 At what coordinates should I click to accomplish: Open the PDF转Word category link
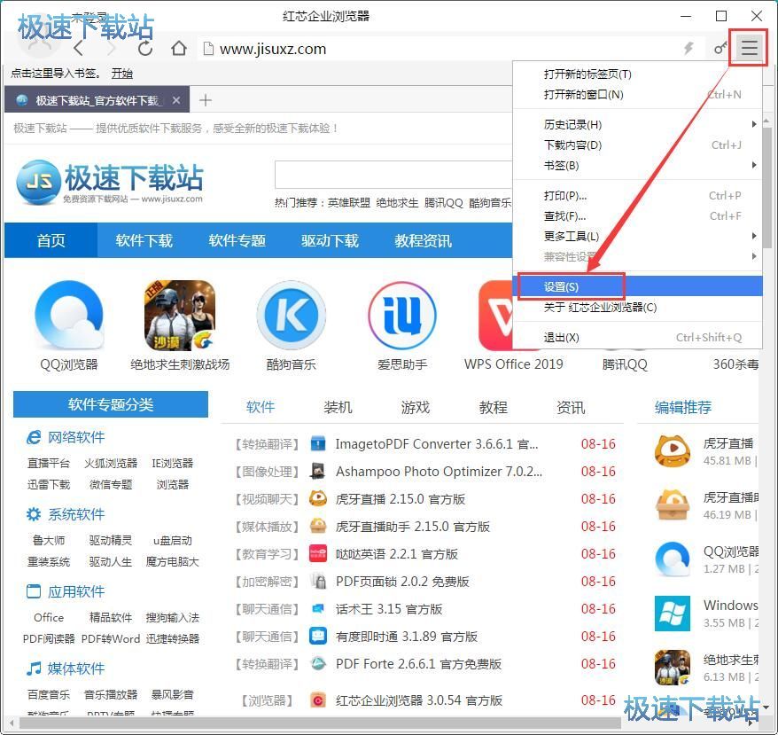pos(111,638)
